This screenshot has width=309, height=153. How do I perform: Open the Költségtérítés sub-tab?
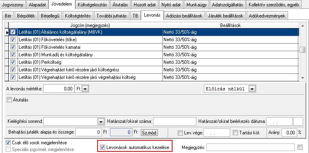pos(78,16)
